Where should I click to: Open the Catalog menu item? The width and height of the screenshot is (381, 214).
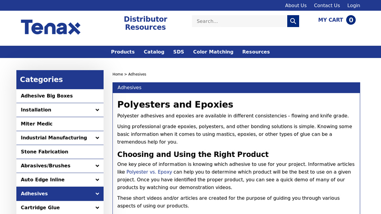pyautogui.click(x=154, y=52)
